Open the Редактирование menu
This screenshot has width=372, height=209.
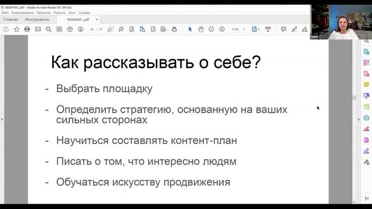(23, 13)
